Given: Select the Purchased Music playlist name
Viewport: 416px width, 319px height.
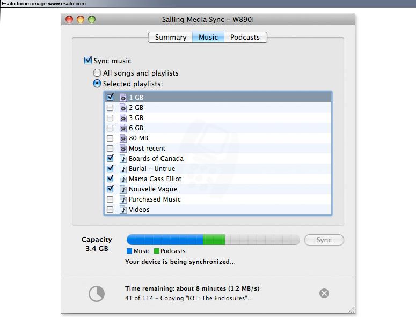Looking at the screenshot, I should [155, 199].
